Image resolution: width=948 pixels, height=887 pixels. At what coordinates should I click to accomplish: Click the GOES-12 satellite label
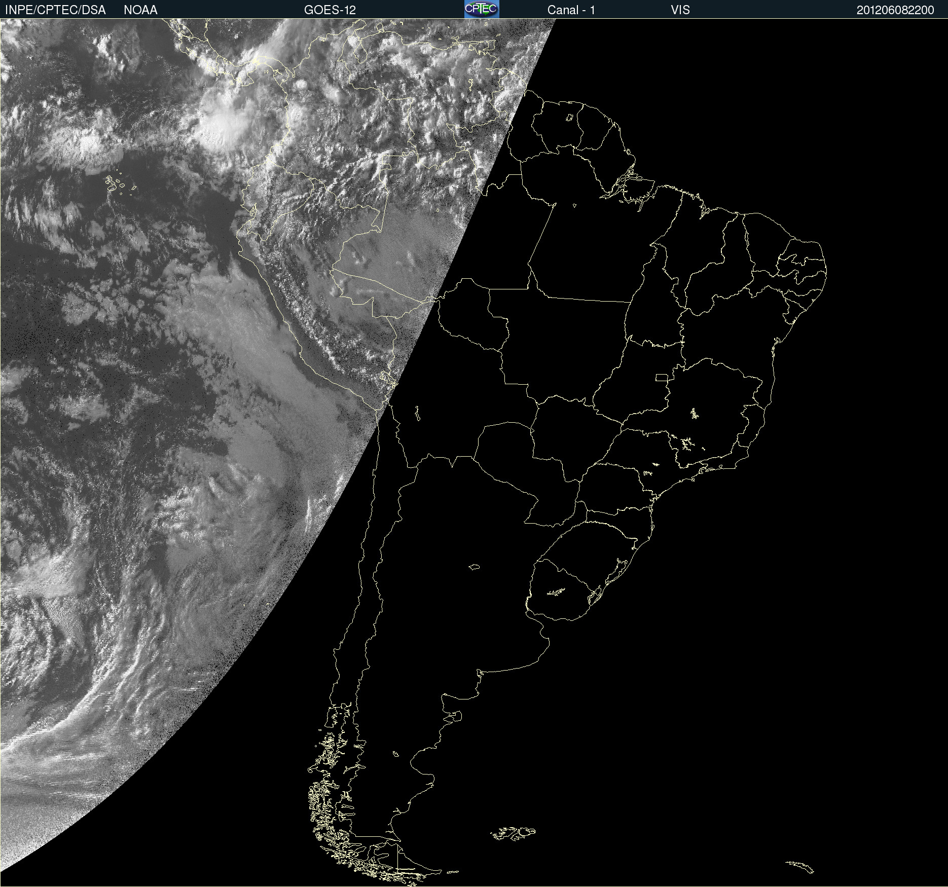coord(330,10)
